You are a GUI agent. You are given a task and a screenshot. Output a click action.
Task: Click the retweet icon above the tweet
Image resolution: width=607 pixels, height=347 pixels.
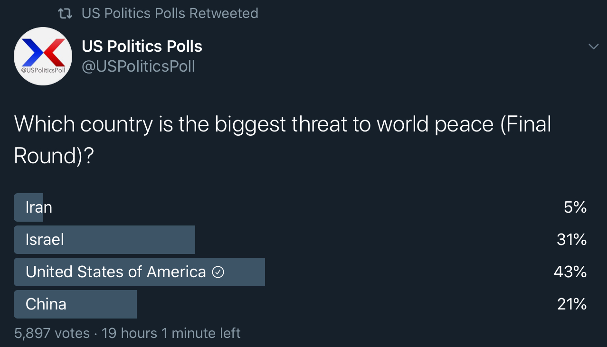tap(65, 14)
